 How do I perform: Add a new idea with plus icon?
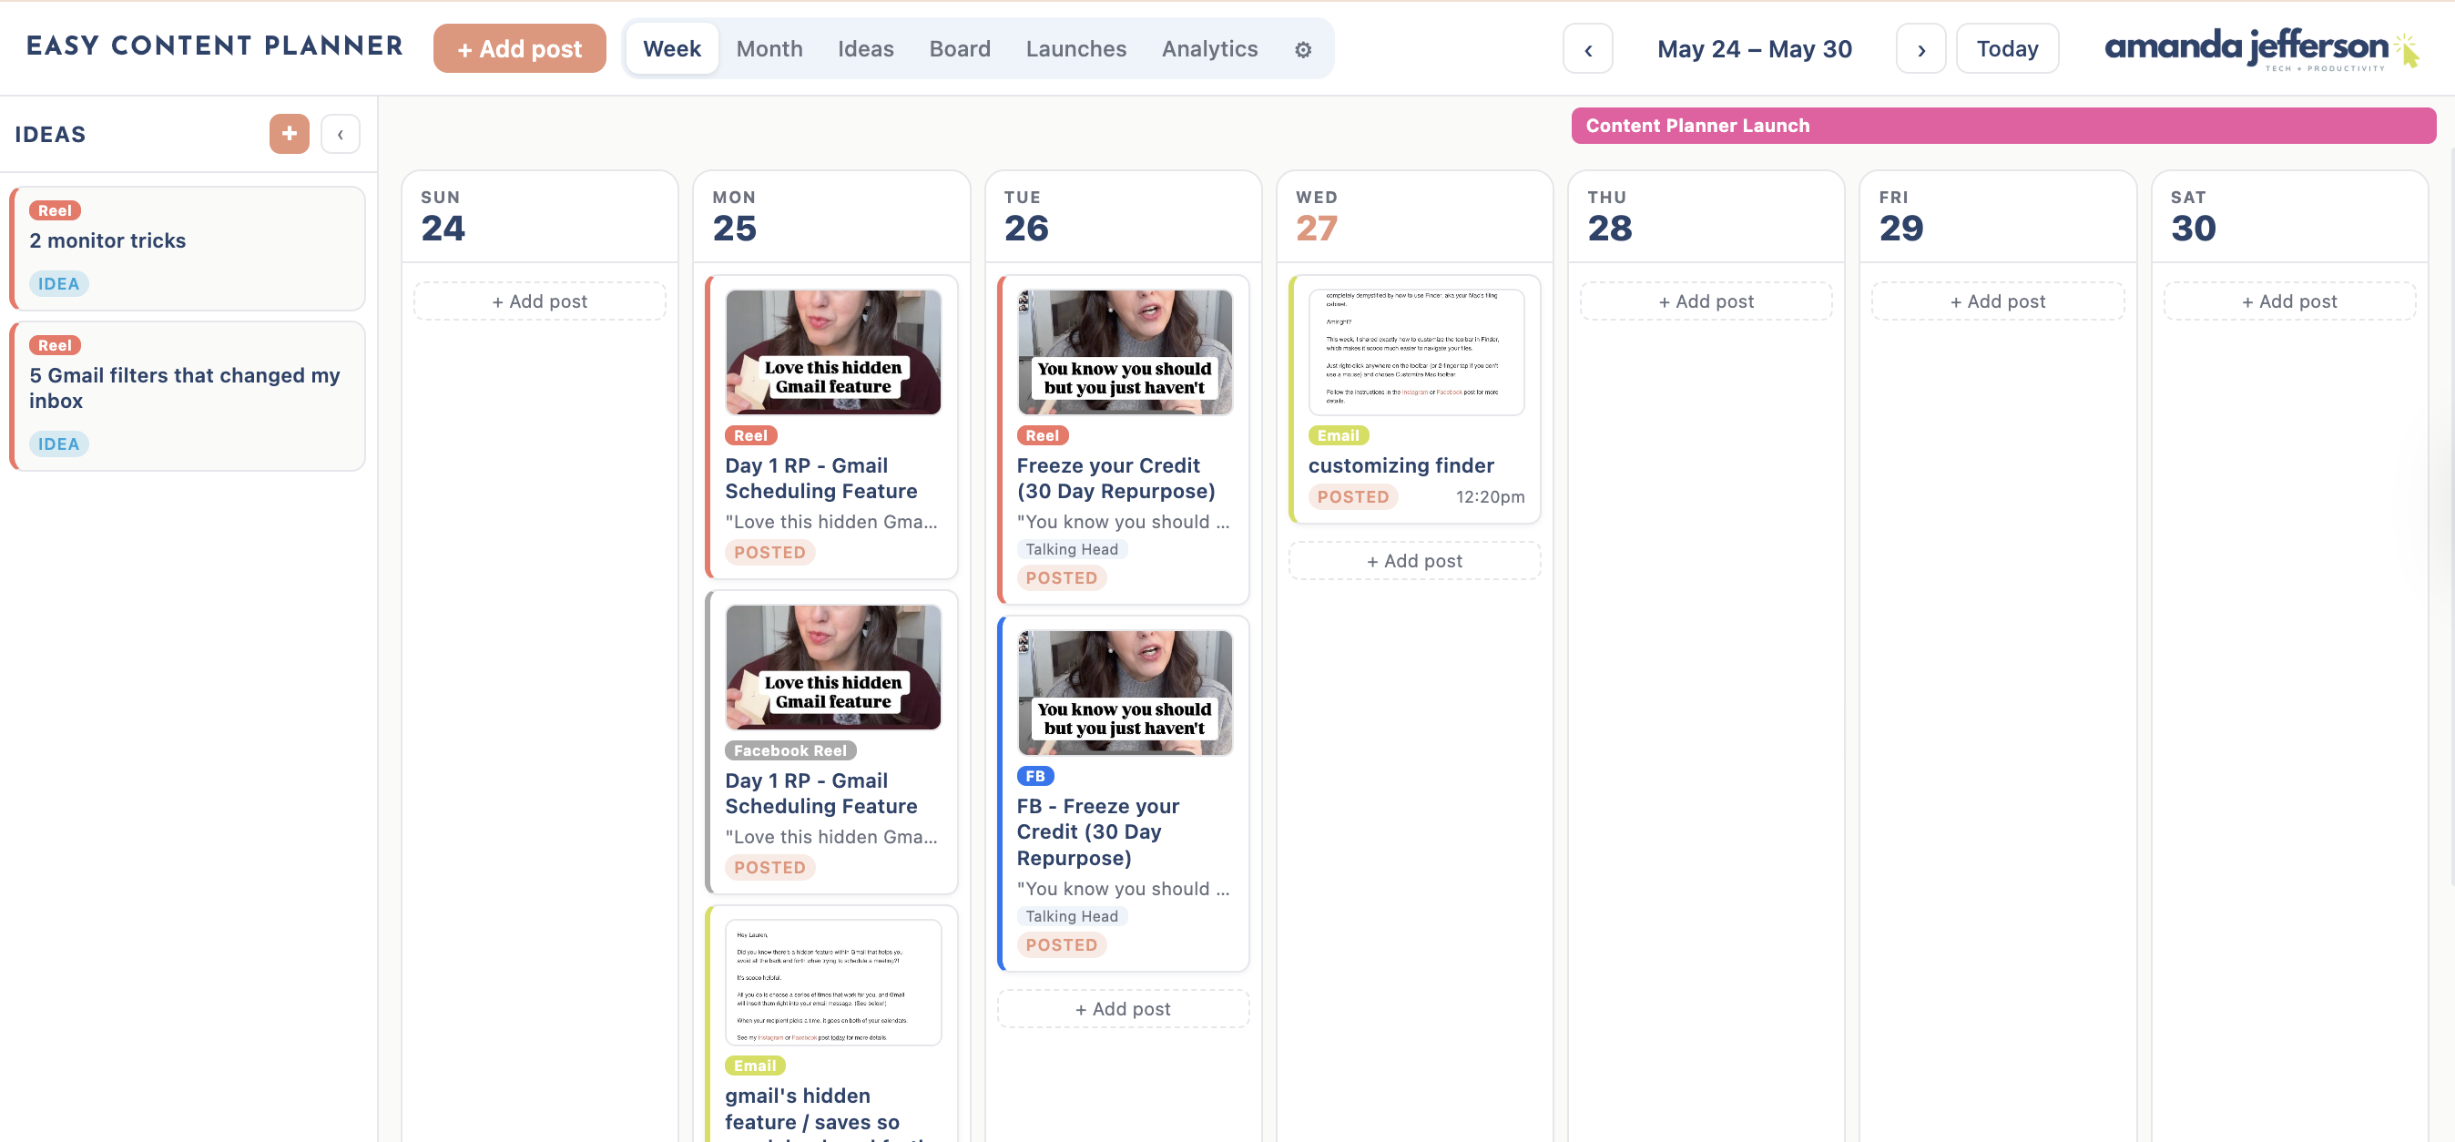289,134
